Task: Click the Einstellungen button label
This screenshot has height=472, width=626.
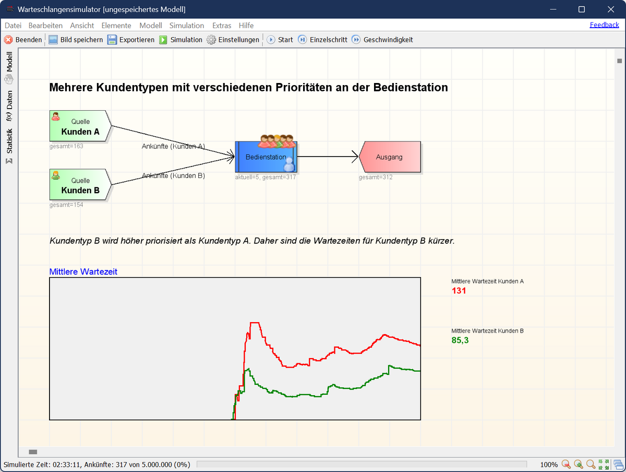Action: click(x=238, y=40)
